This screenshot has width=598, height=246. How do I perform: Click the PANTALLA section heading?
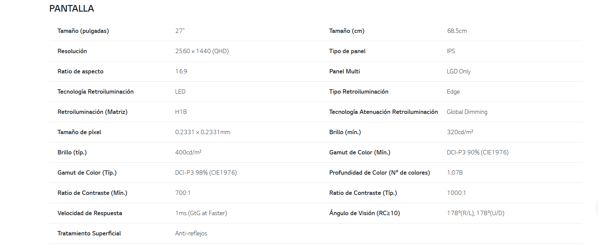click(71, 9)
